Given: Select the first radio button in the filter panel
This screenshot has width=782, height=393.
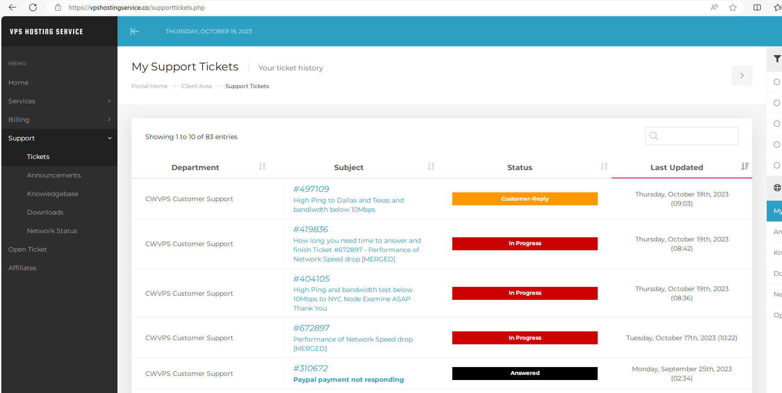Looking at the screenshot, I should pyautogui.click(x=777, y=82).
